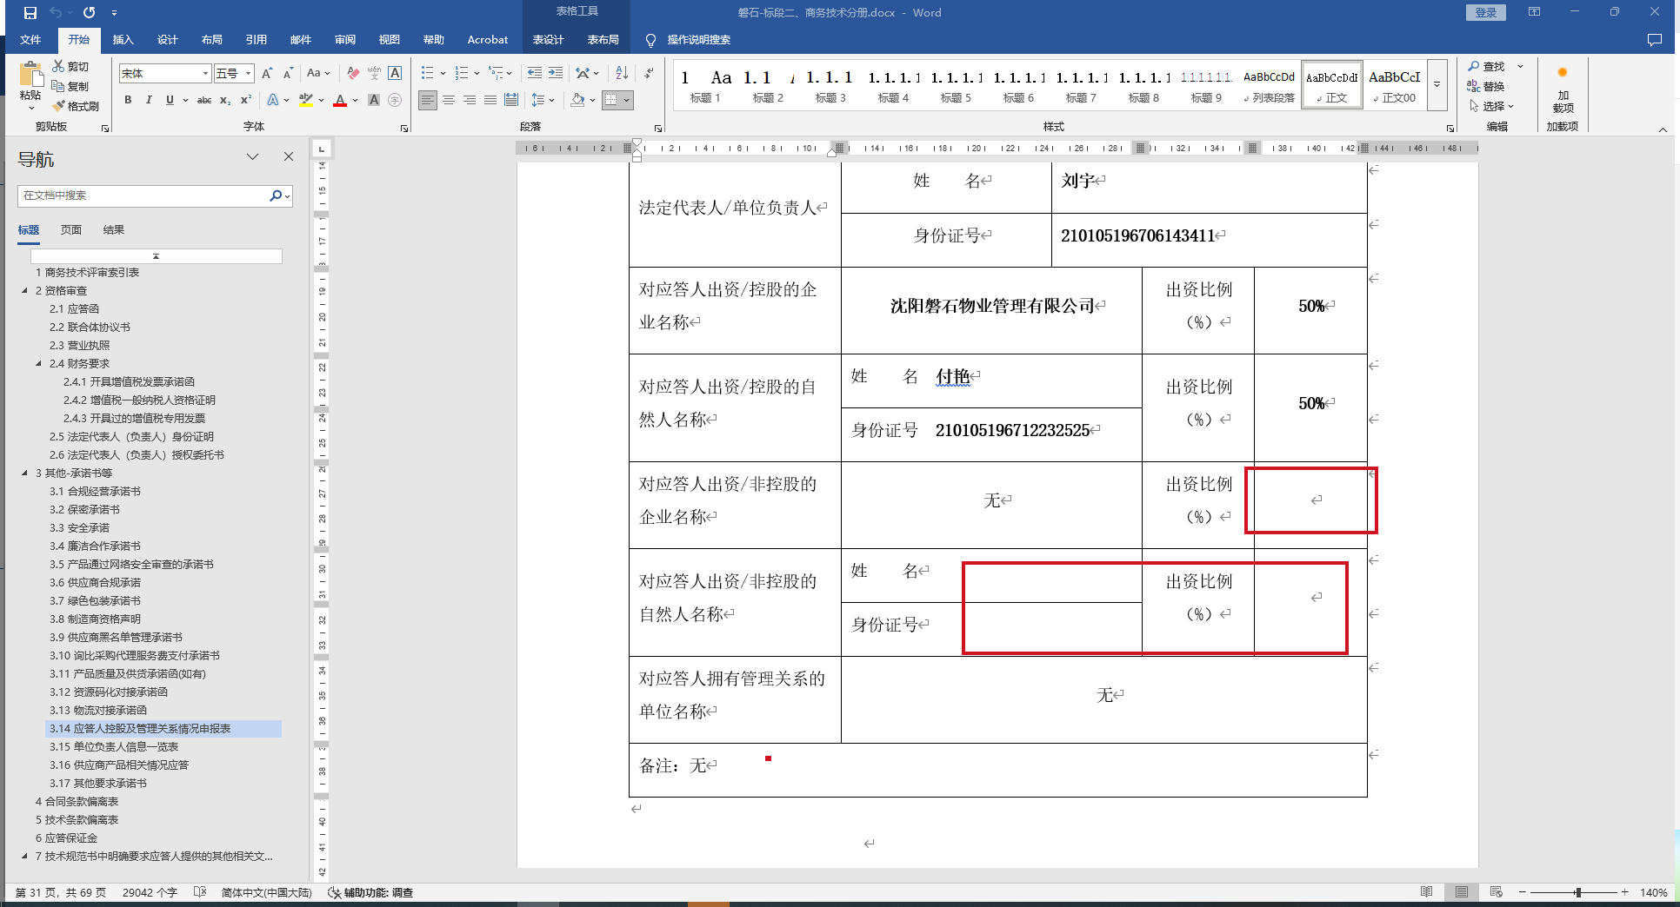
Task: Adjust the zoom slider handle
Action: click(1577, 892)
